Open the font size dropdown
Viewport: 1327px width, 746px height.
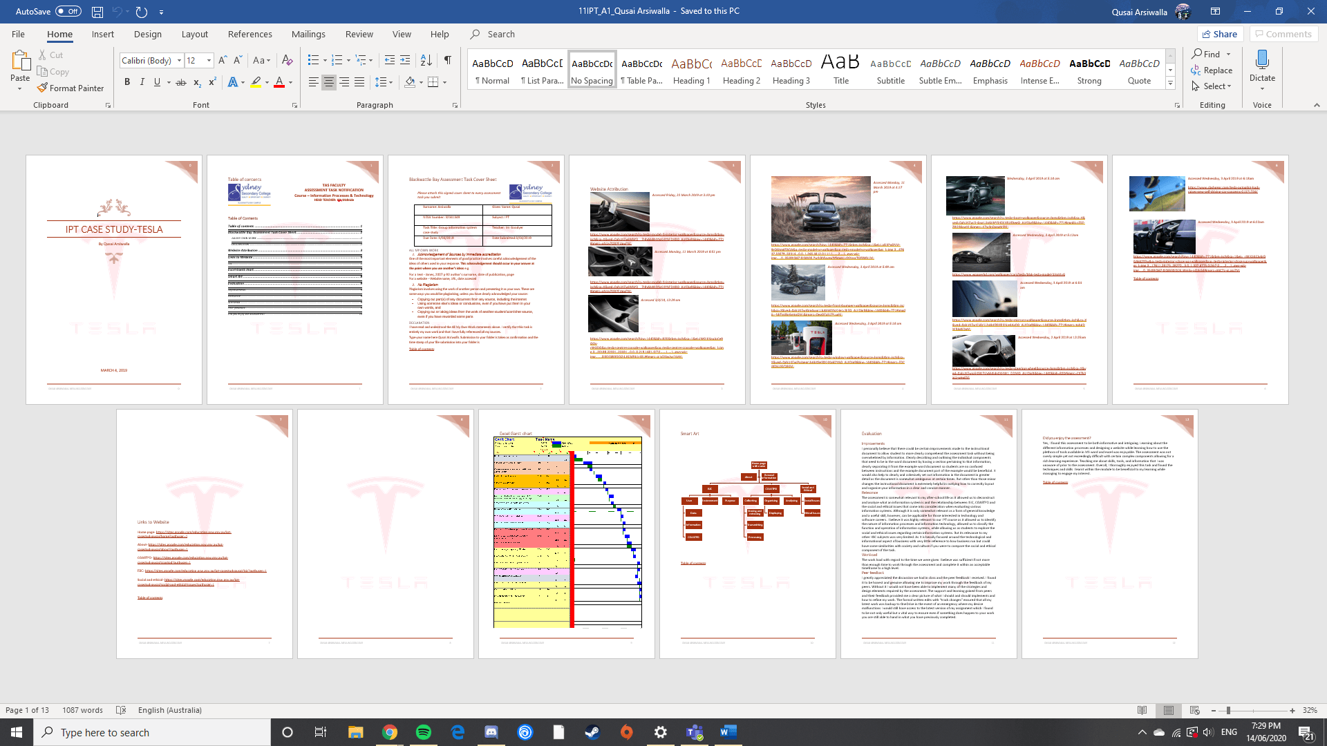coord(209,60)
